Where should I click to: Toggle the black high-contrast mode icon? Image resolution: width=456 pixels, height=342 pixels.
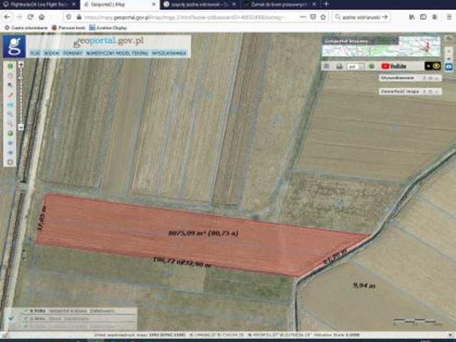428,66
